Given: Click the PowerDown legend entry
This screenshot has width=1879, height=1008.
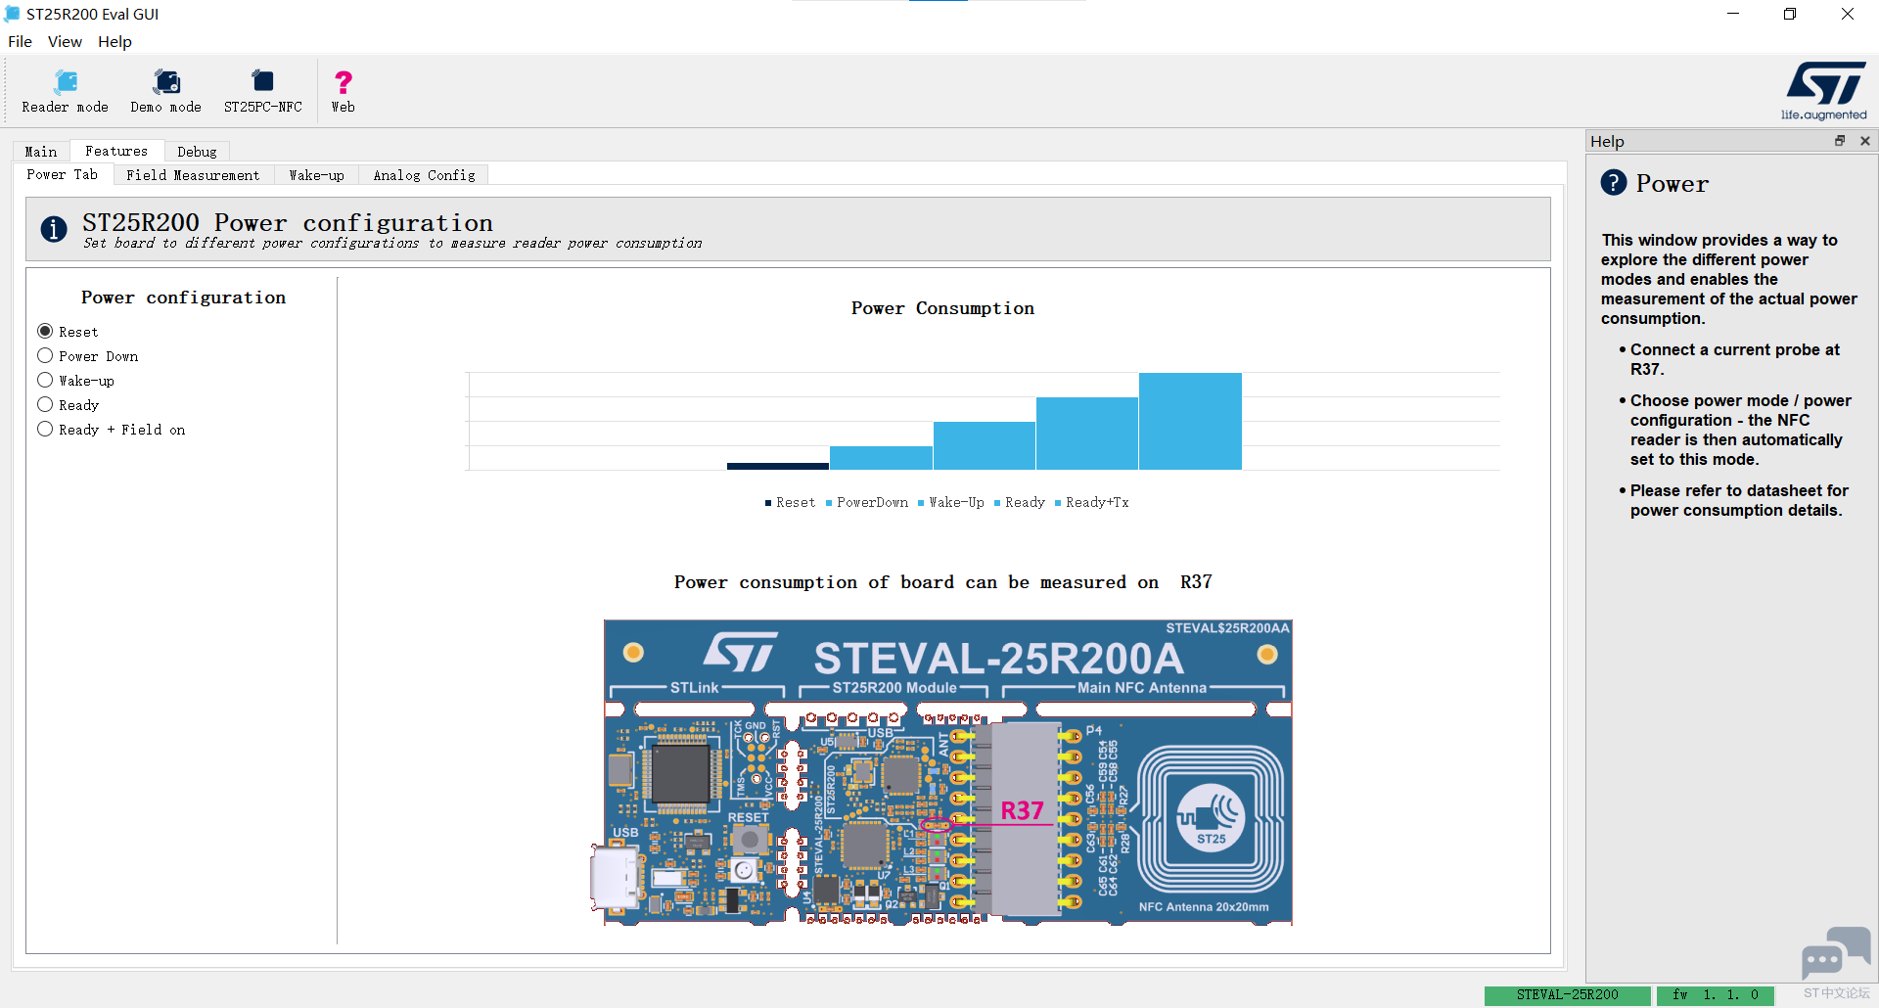Looking at the screenshot, I should (867, 502).
